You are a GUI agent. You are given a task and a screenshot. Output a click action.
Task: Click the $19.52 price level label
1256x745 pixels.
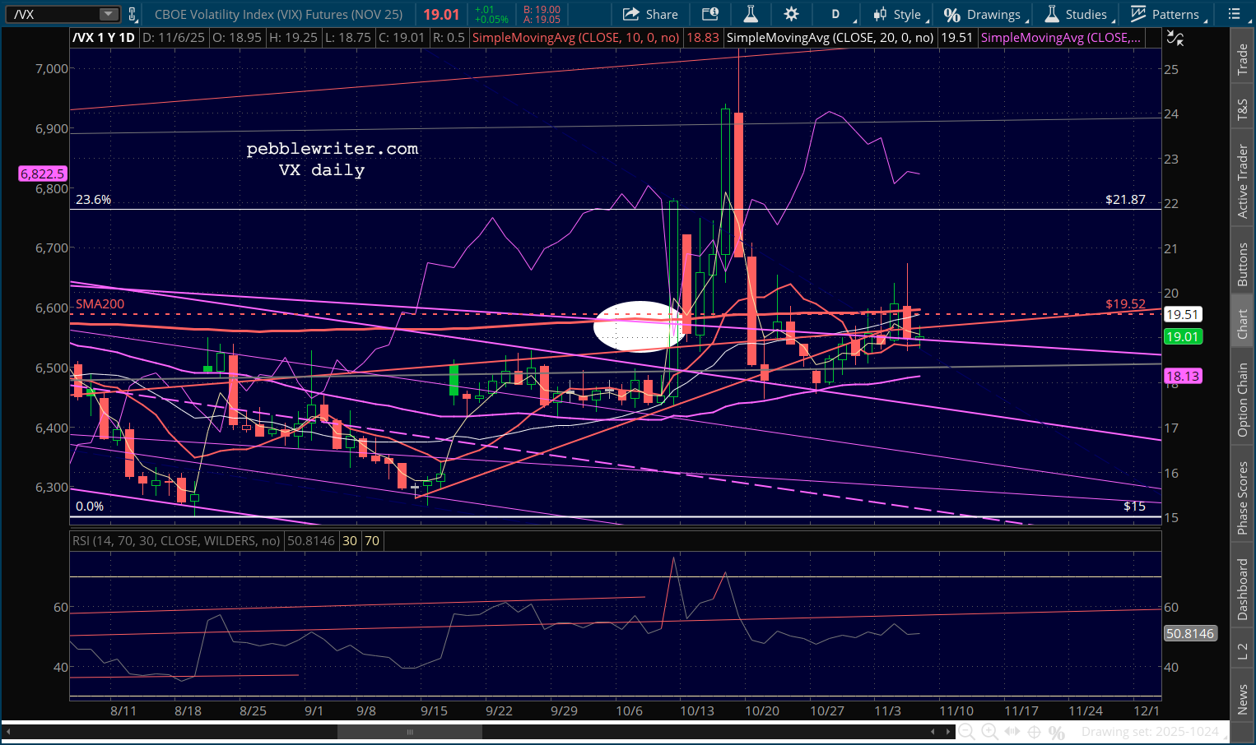pyautogui.click(x=1125, y=304)
